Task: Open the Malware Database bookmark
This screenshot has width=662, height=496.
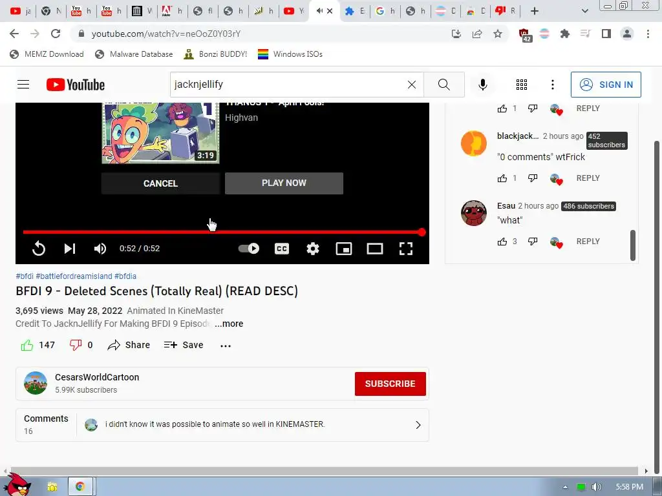Action: click(134, 54)
